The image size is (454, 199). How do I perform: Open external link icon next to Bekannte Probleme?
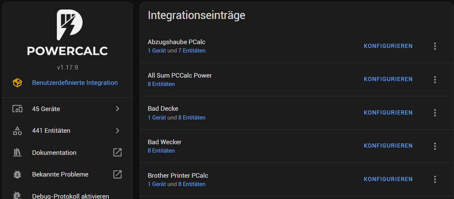pyautogui.click(x=117, y=175)
